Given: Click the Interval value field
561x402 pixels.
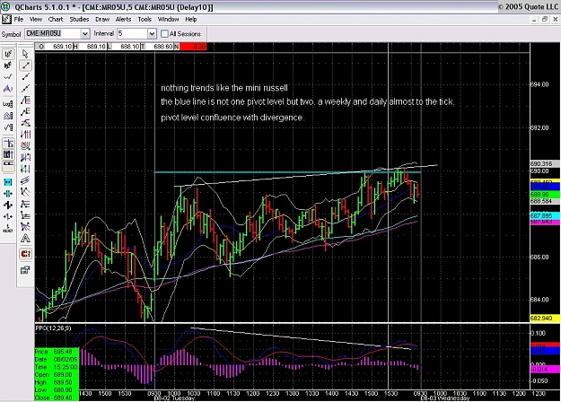Looking at the screenshot, I should 132,33.
